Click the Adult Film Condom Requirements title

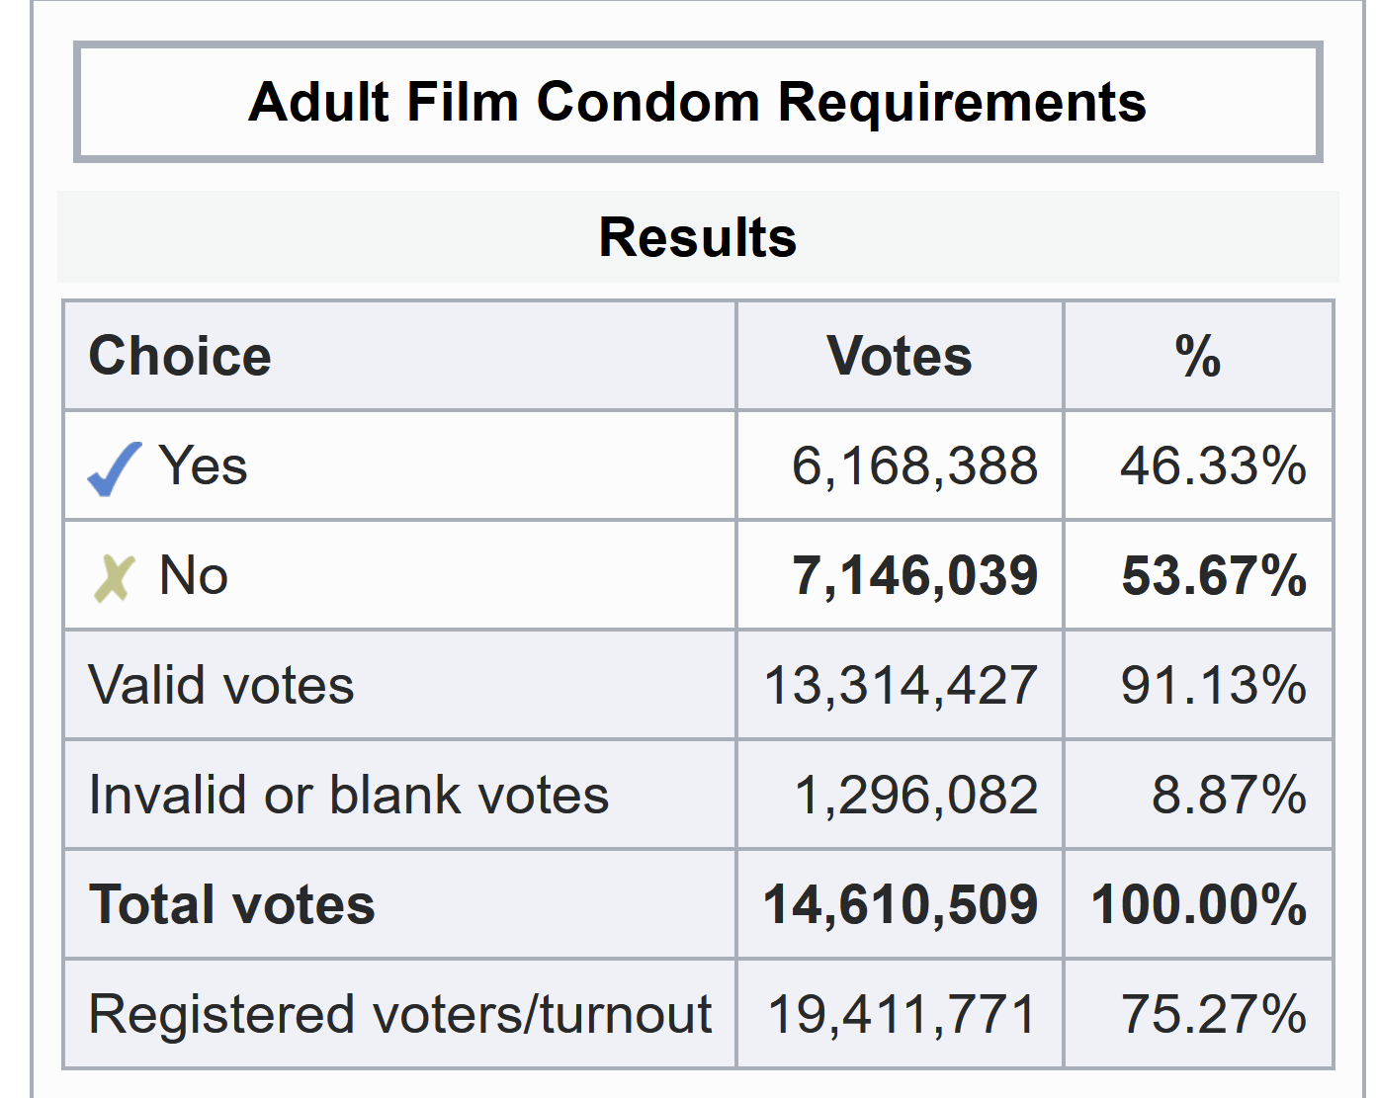(697, 102)
